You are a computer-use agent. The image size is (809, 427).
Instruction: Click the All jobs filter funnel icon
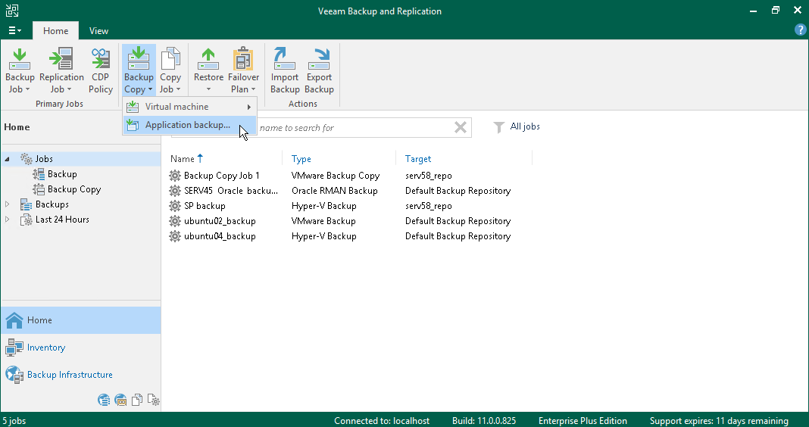tap(498, 127)
